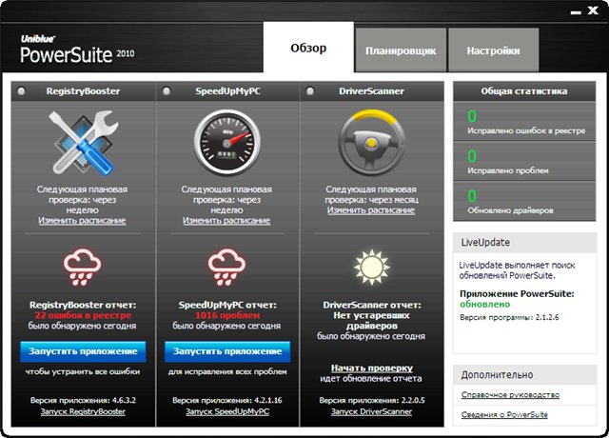Click the SpeedUpMyPC column header
The image size is (609, 438).
227,91
